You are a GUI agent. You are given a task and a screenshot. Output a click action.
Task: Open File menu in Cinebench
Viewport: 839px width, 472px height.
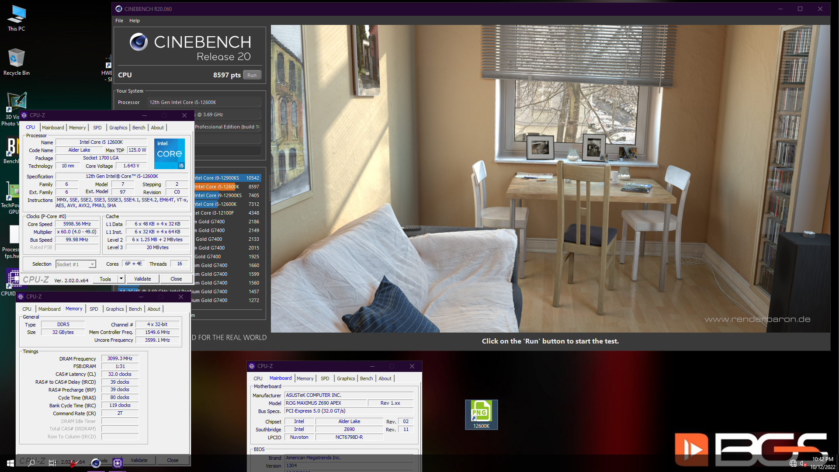coord(119,21)
